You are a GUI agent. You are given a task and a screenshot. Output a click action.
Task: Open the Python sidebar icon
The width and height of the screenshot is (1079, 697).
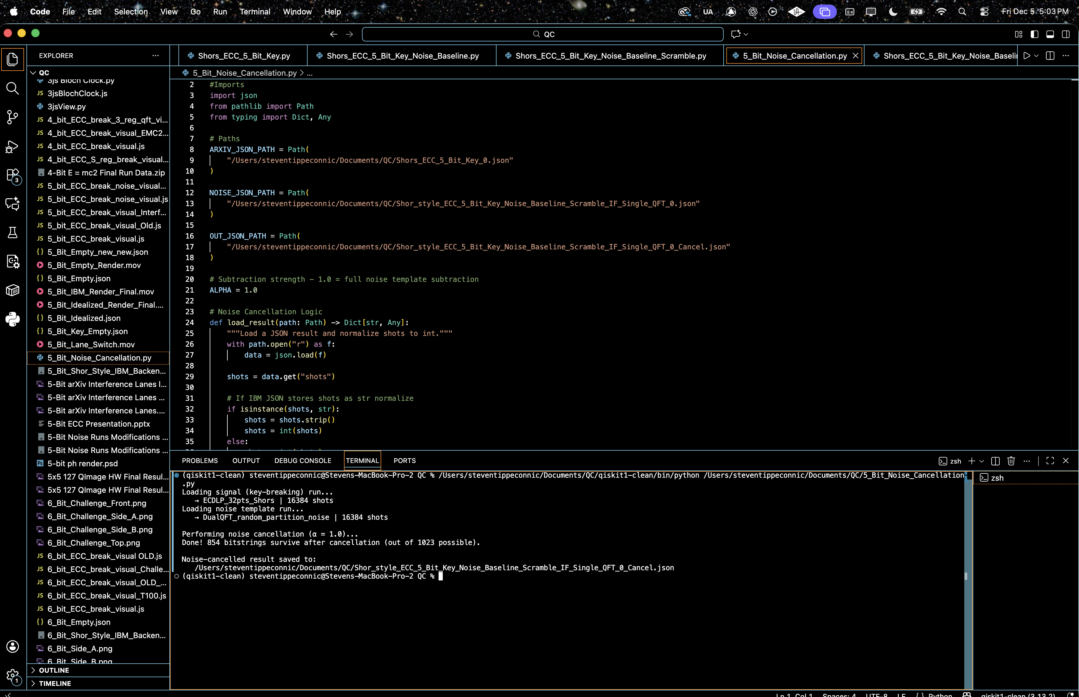pos(13,319)
